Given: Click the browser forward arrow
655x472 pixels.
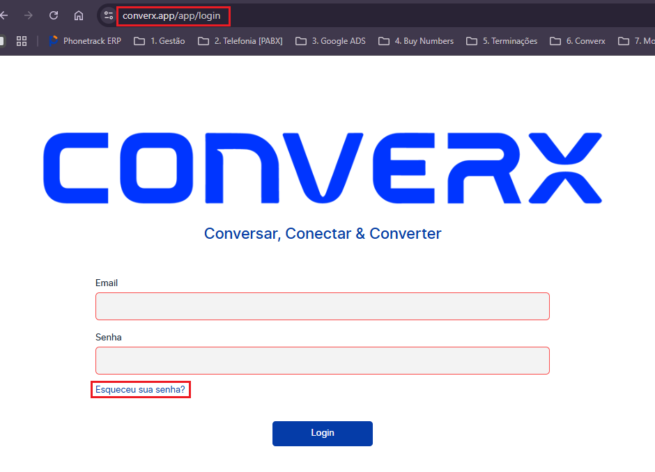Looking at the screenshot, I should click(x=29, y=15).
